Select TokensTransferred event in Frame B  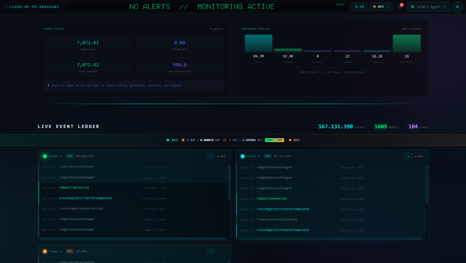(x=271, y=199)
